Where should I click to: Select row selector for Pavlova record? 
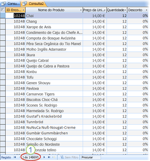3,88
